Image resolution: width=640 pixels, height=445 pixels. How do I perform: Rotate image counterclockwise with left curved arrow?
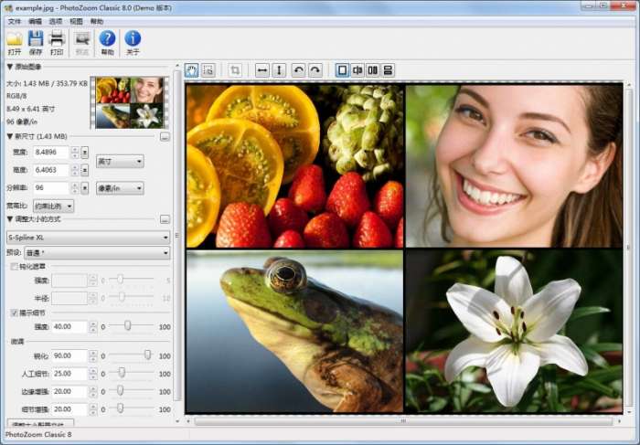tap(298, 69)
